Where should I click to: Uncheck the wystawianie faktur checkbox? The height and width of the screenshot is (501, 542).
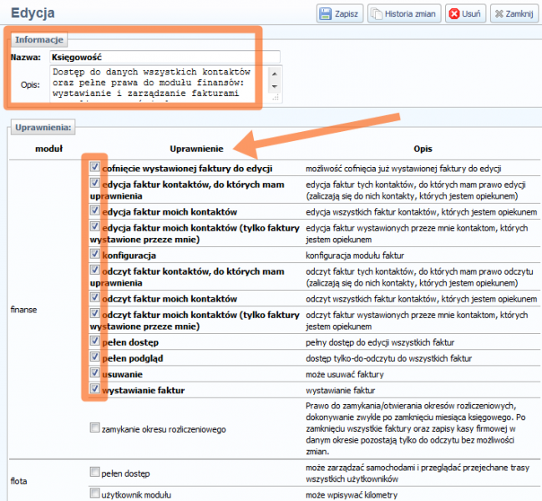click(x=94, y=389)
